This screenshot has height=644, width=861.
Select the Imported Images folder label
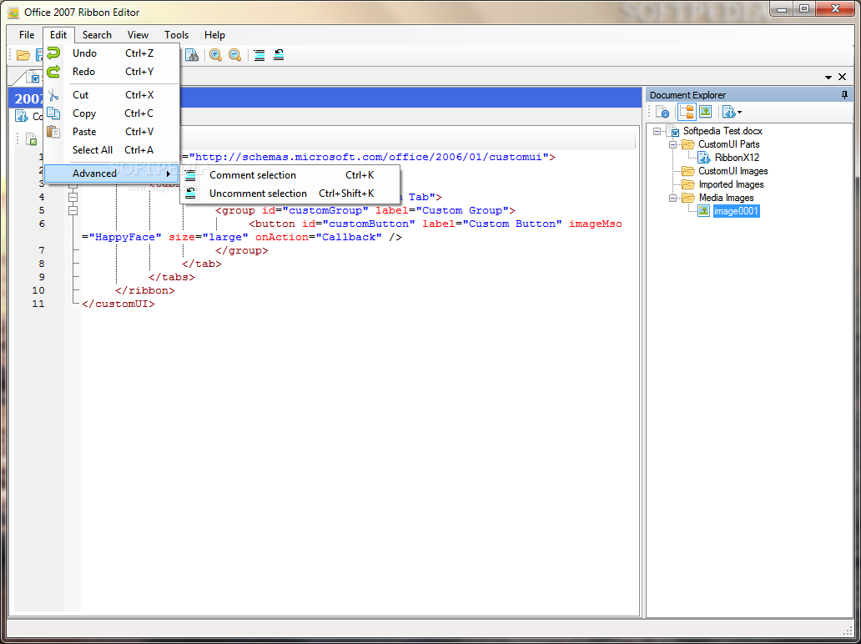[x=731, y=184]
